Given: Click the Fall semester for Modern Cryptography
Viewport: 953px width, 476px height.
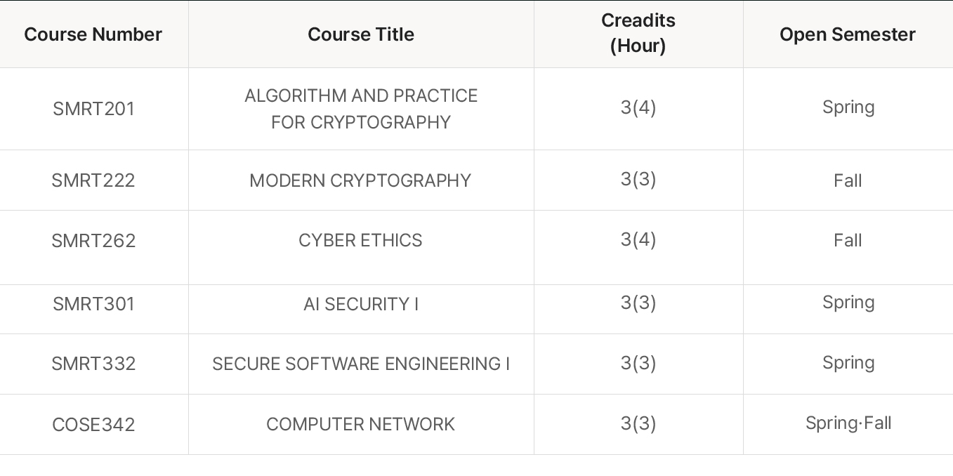Looking at the screenshot, I should pyautogui.click(x=848, y=180).
